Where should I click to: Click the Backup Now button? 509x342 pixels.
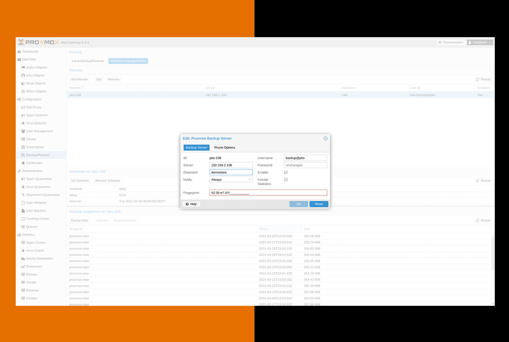[x=79, y=220]
